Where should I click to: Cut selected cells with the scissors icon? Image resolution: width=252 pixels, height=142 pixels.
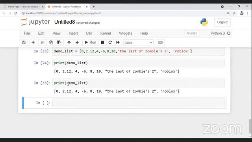(x=43, y=43)
